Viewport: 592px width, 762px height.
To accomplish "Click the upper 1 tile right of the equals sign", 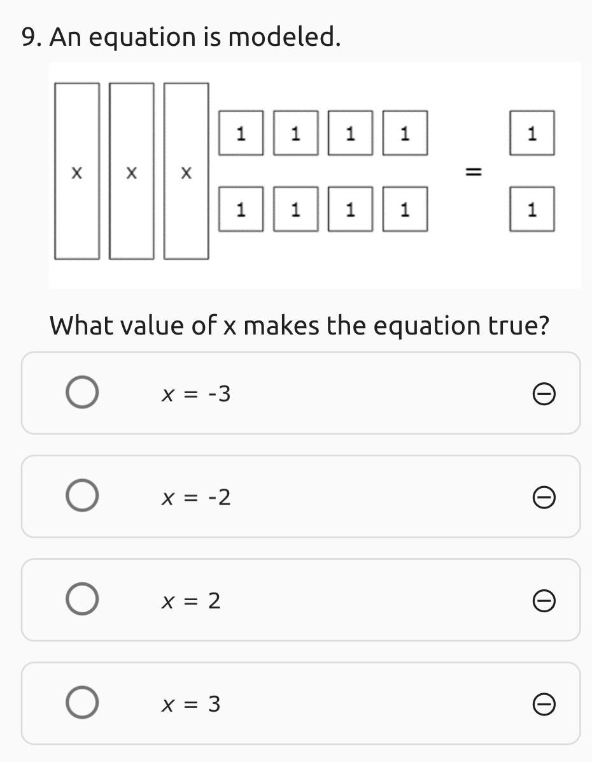I will [532, 133].
